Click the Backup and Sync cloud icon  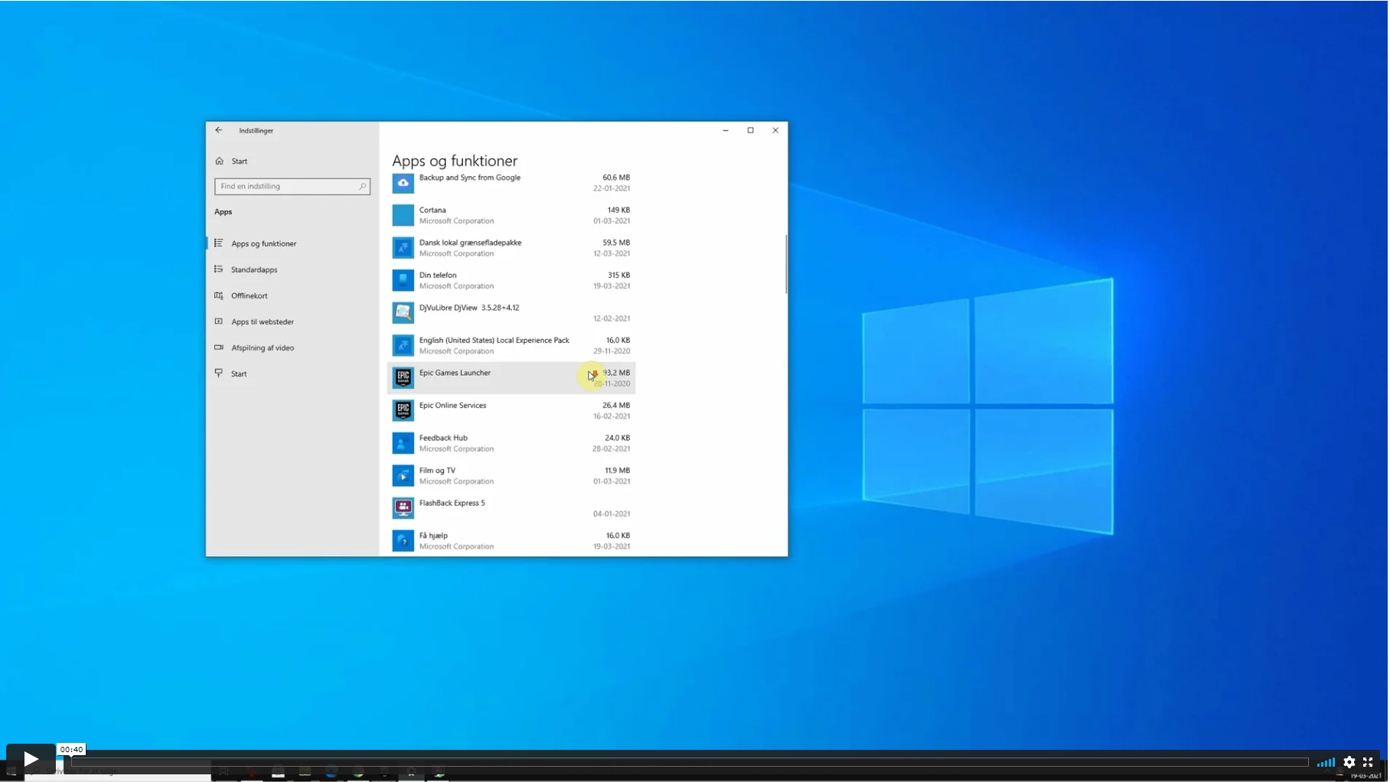click(403, 183)
